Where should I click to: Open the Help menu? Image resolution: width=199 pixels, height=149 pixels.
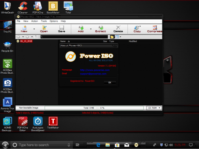point(63,21)
